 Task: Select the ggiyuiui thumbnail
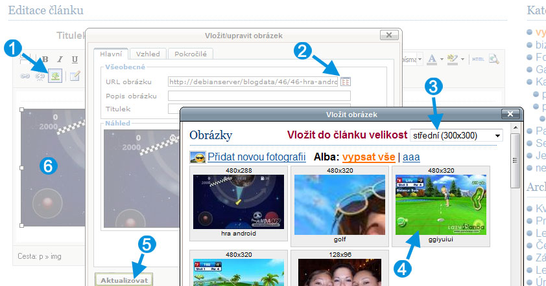[441, 204]
